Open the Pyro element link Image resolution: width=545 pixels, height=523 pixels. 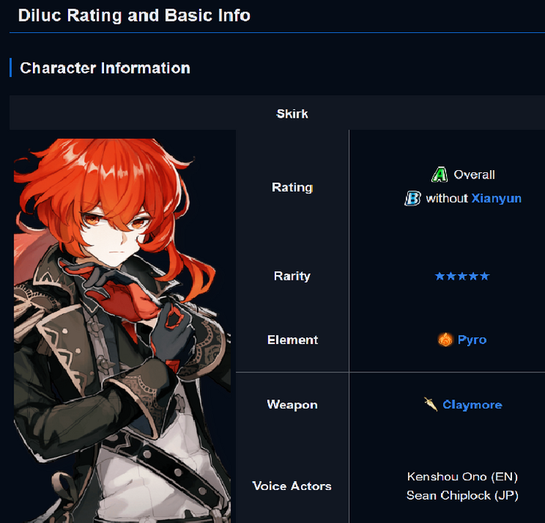coord(472,339)
